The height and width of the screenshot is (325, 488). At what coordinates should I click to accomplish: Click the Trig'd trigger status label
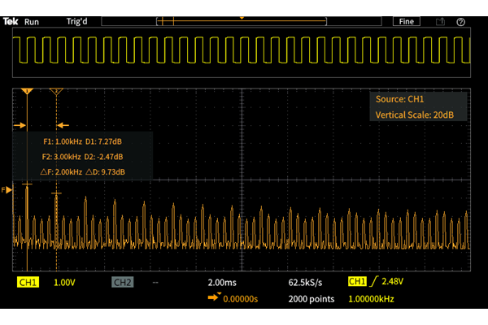point(77,22)
